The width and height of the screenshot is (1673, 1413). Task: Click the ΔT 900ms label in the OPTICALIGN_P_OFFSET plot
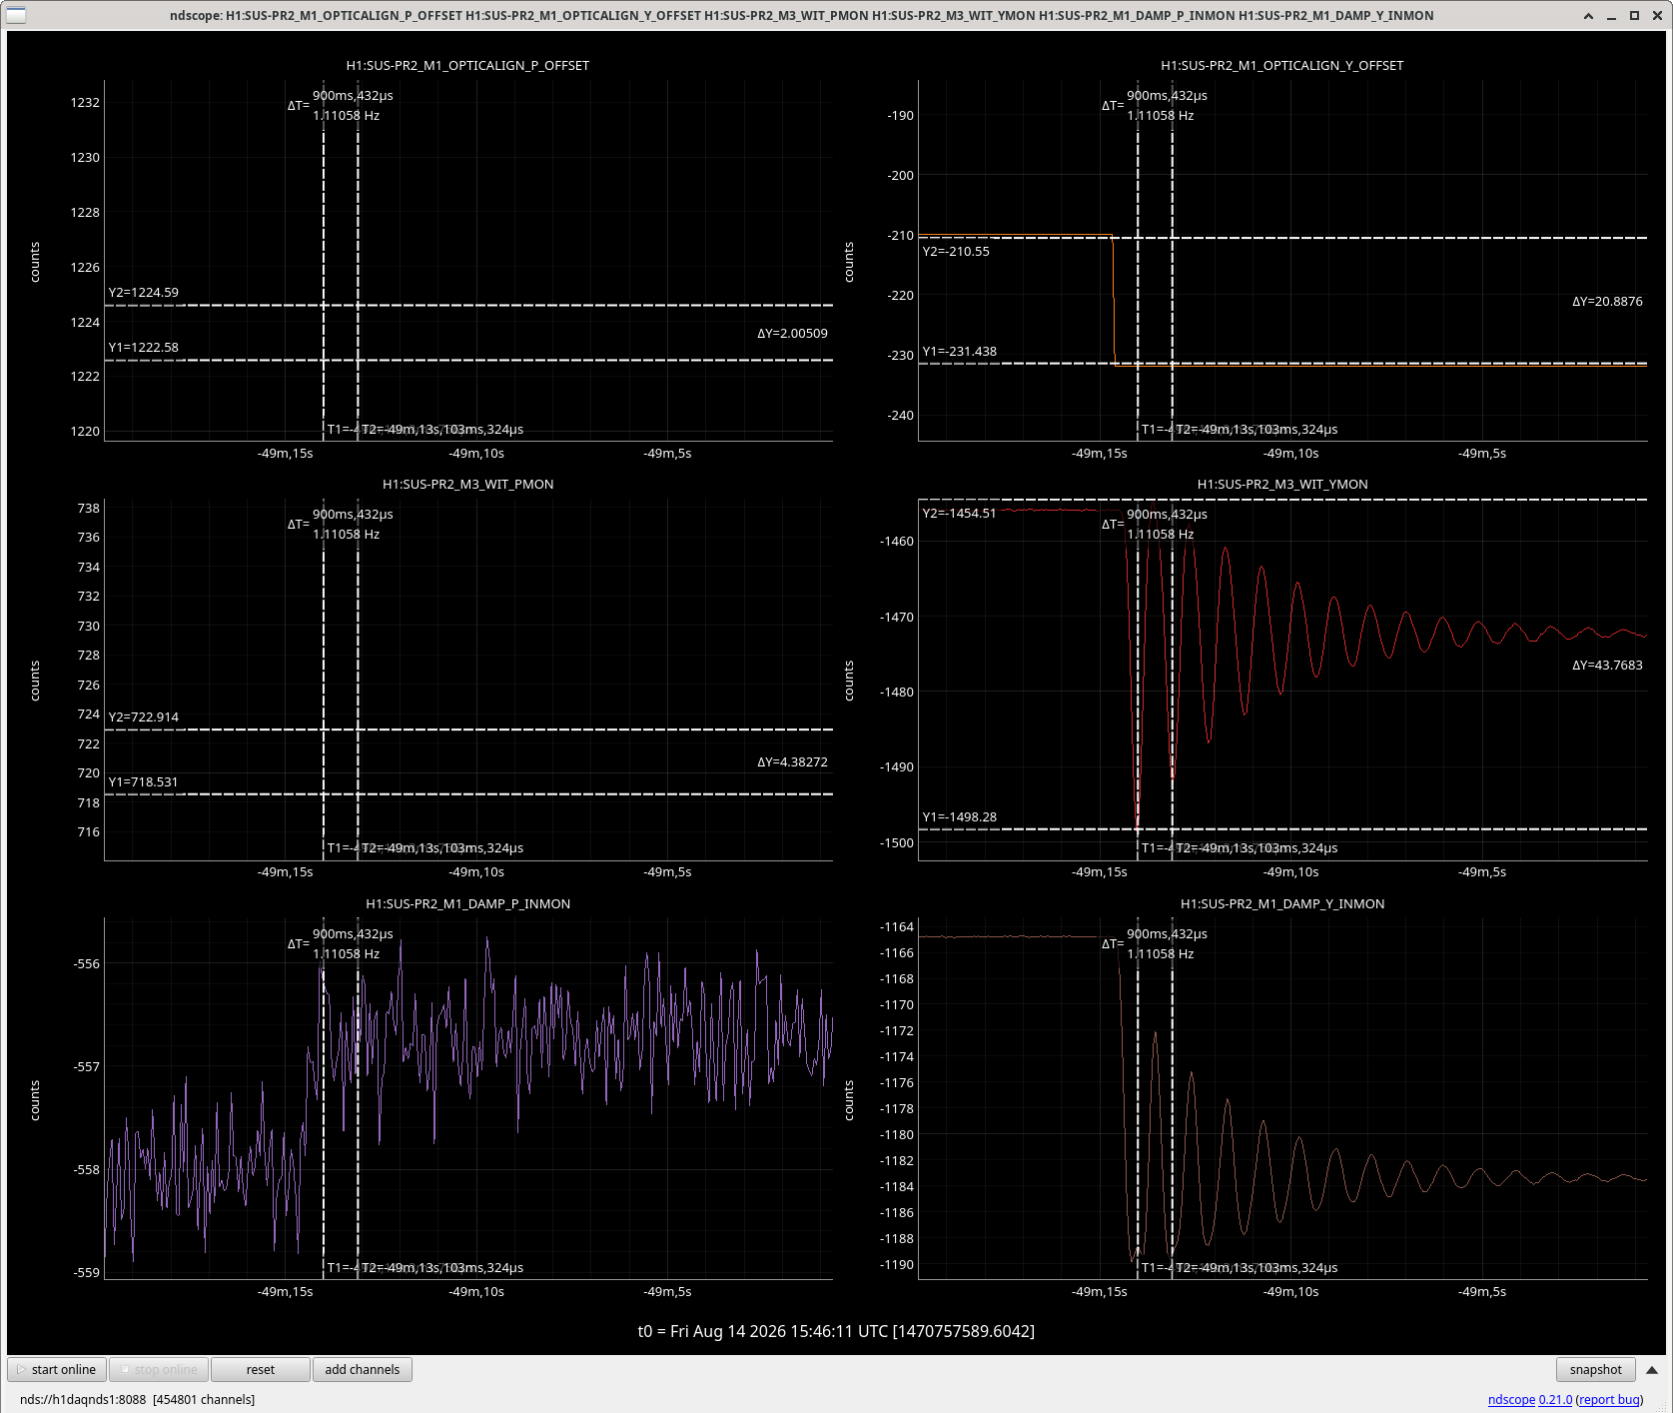click(341, 105)
